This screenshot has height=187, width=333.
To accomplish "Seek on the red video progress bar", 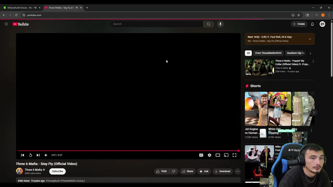I will (128, 151).
